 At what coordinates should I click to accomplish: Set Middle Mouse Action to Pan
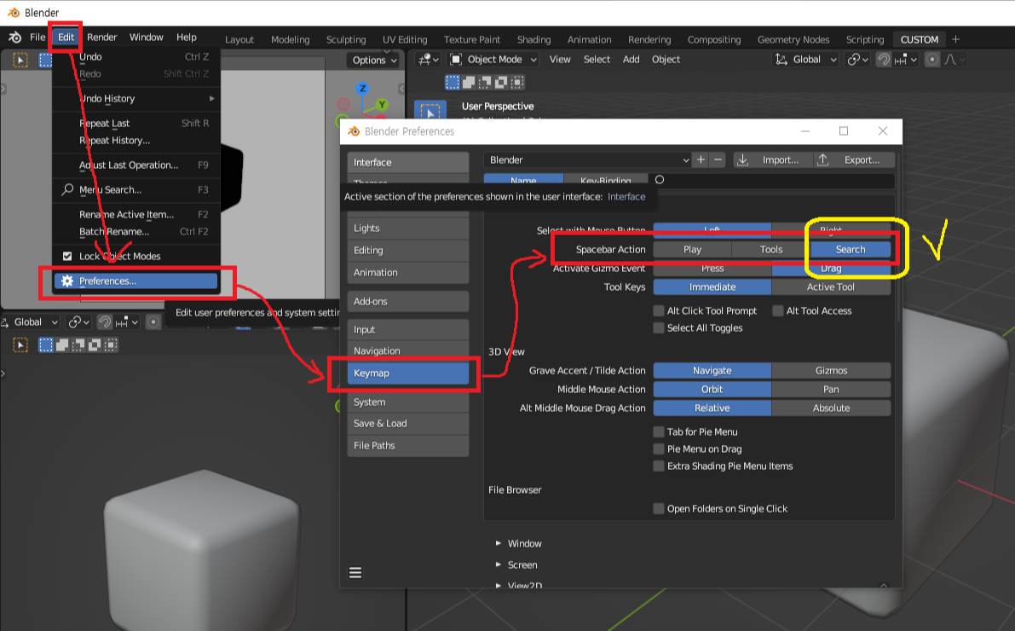click(x=831, y=390)
